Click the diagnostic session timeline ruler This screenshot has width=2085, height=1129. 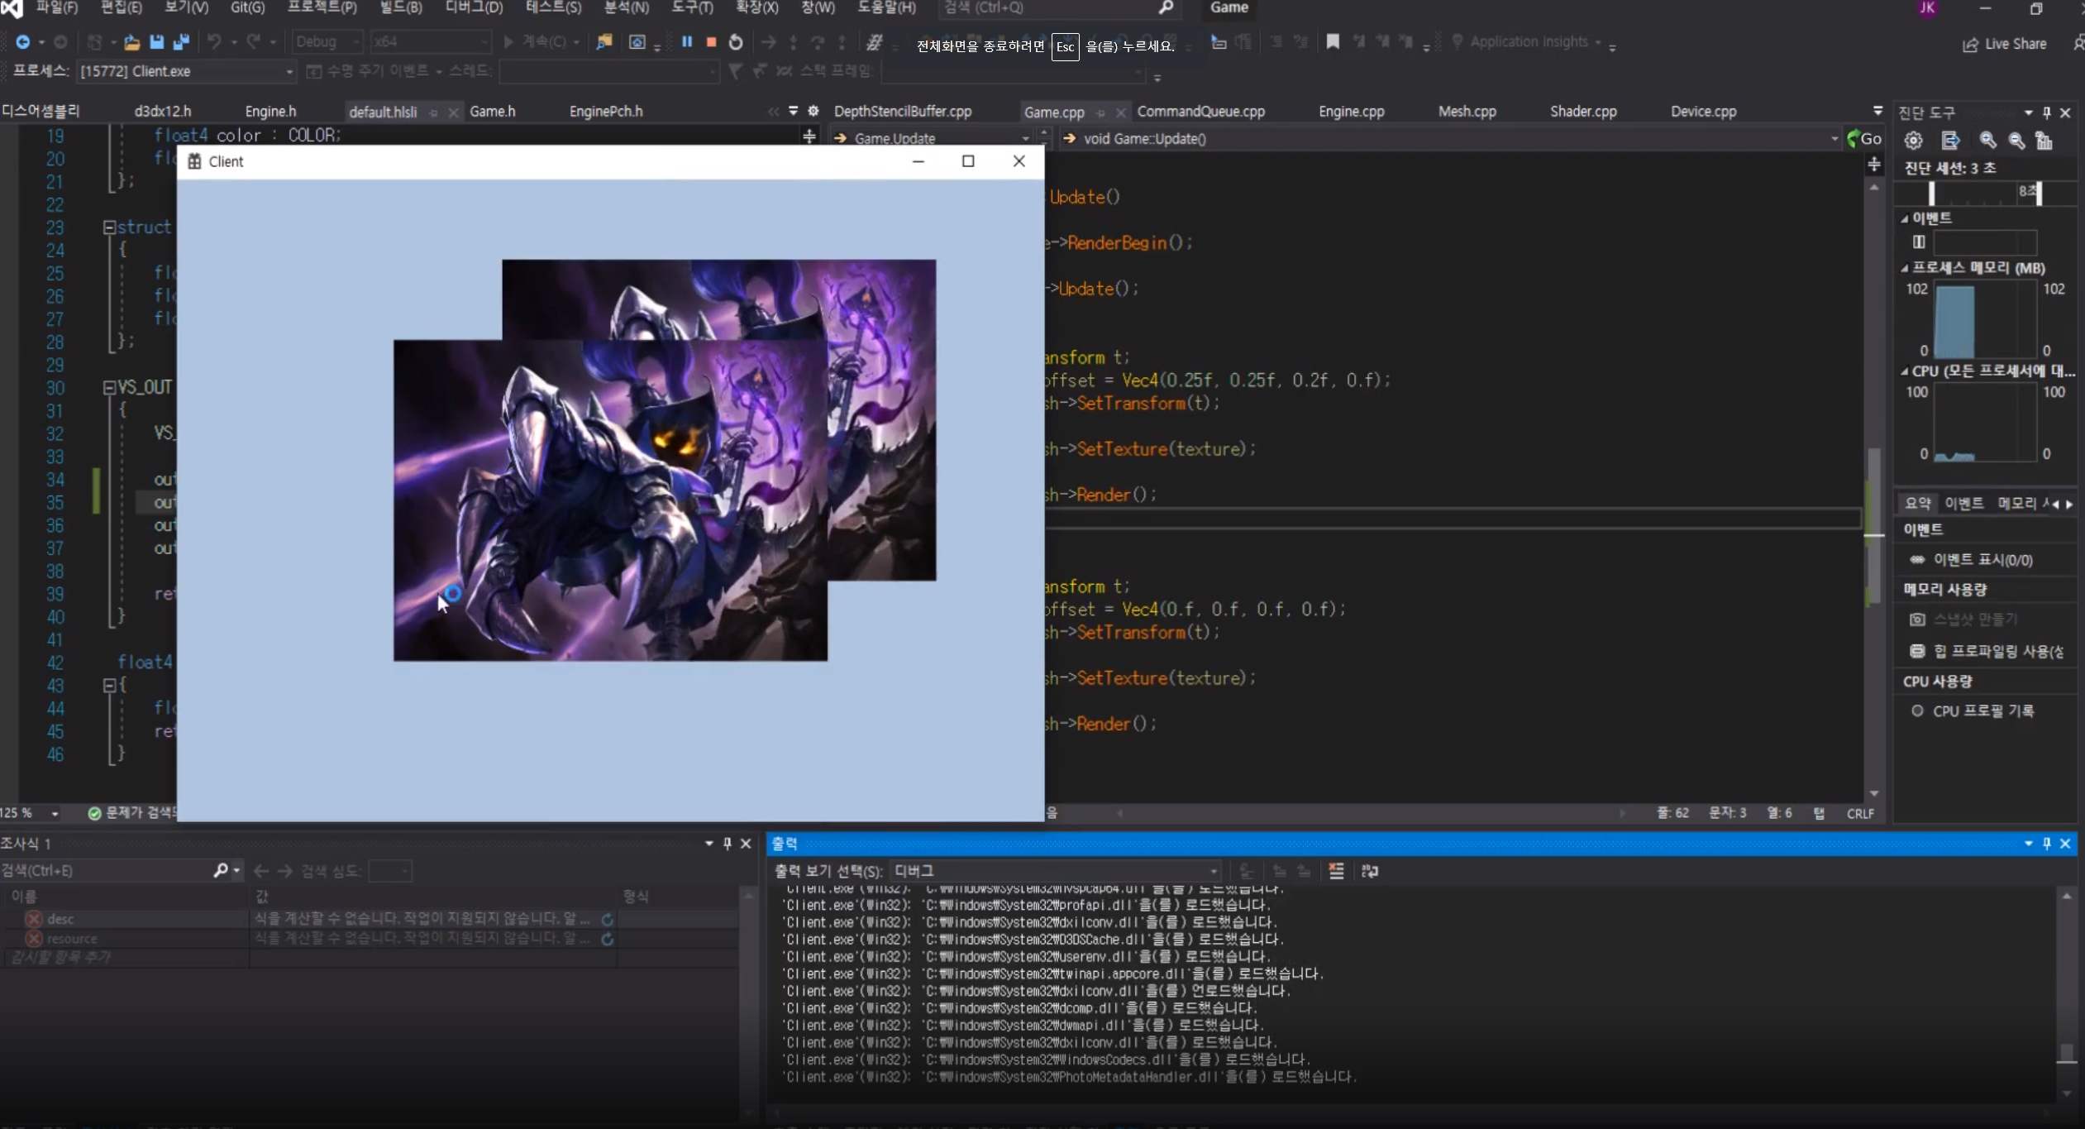click(x=1985, y=193)
